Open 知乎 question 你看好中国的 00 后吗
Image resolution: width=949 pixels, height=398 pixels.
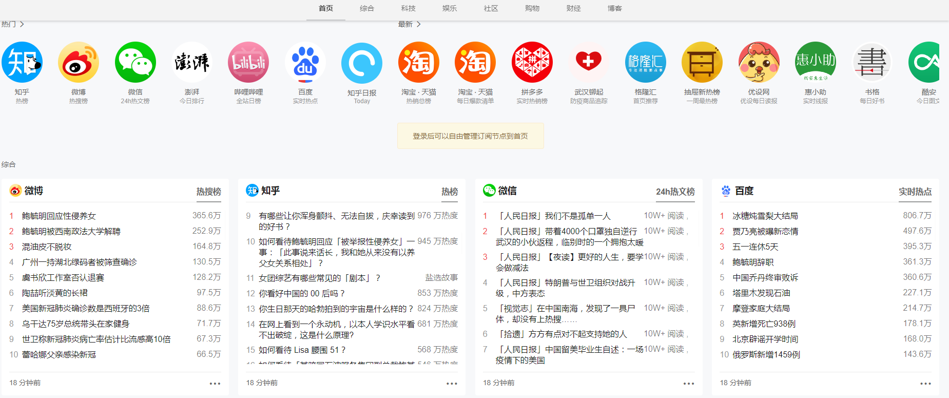pyautogui.click(x=301, y=293)
